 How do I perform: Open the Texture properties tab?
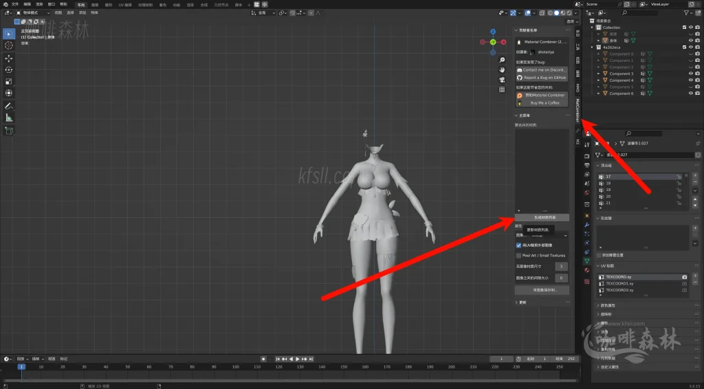(x=587, y=281)
